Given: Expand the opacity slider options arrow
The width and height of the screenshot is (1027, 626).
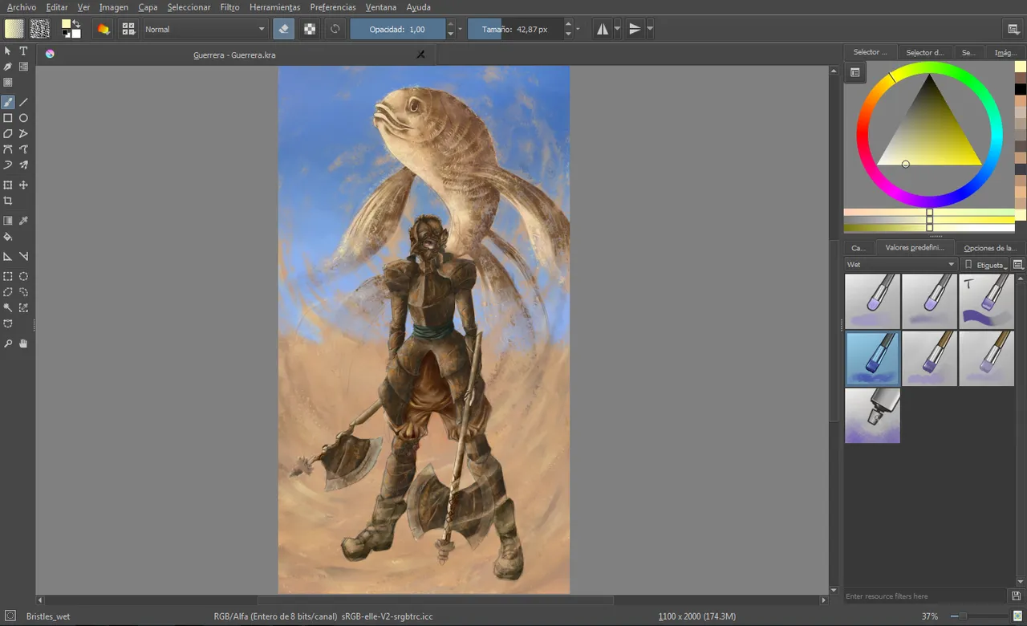Looking at the screenshot, I should pyautogui.click(x=460, y=29).
